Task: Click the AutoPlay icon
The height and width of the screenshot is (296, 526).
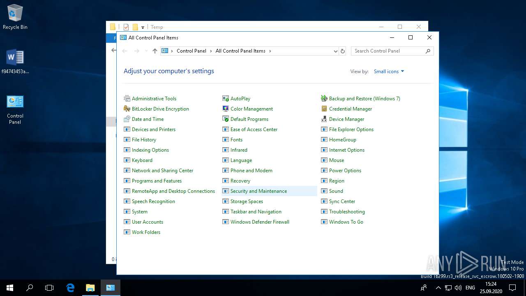Action: point(226,99)
